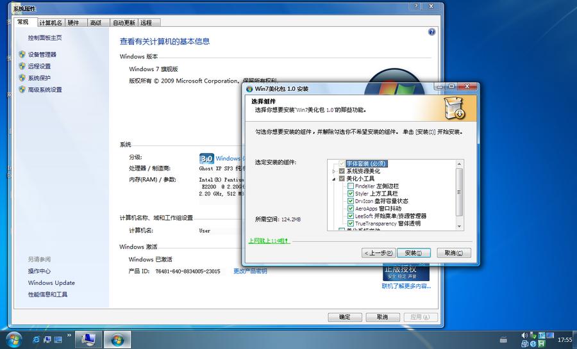Uncheck DrvIcon 盘符容量状态 component
The width and height of the screenshot is (577, 349).
[x=351, y=201]
